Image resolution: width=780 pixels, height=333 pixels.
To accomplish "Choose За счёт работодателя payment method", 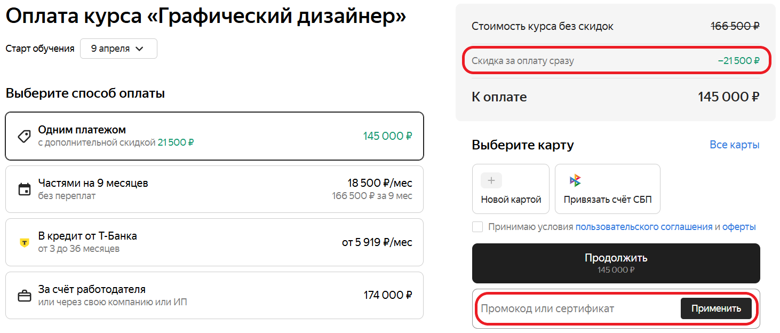I will 213,296.
